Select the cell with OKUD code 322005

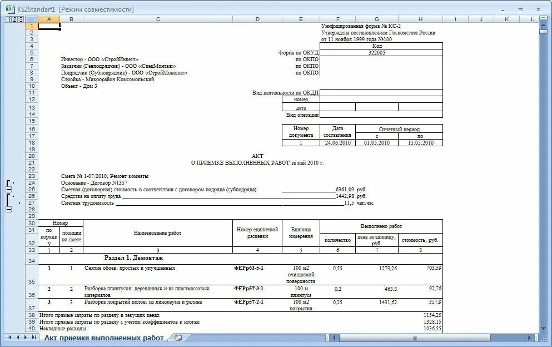pyautogui.click(x=381, y=52)
